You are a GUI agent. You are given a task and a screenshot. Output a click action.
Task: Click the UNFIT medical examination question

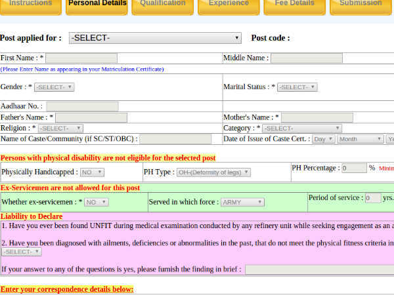click(x=198, y=226)
